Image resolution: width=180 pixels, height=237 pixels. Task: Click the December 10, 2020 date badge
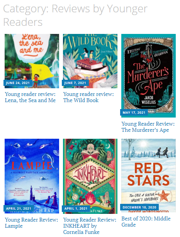[139, 207]
